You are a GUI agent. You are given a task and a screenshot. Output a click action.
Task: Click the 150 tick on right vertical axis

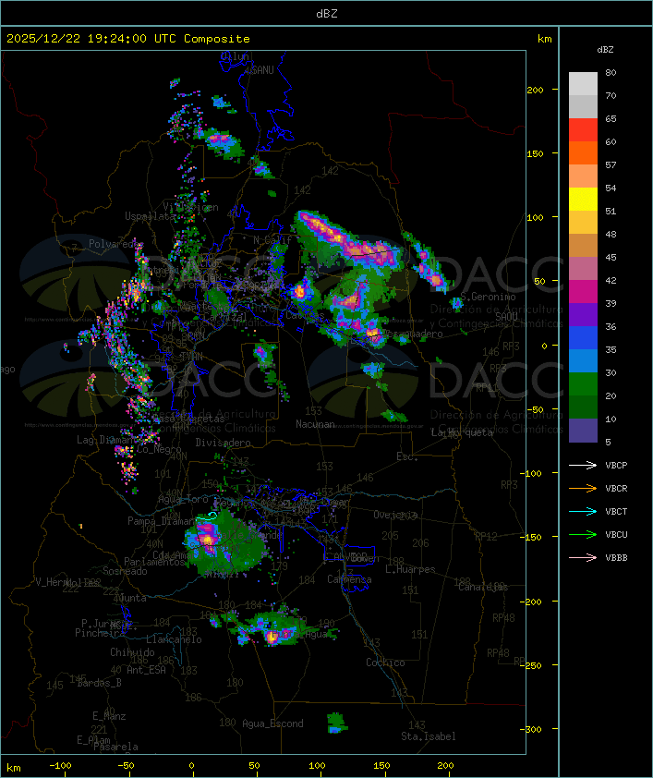pyautogui.click(x=535, y=153)
